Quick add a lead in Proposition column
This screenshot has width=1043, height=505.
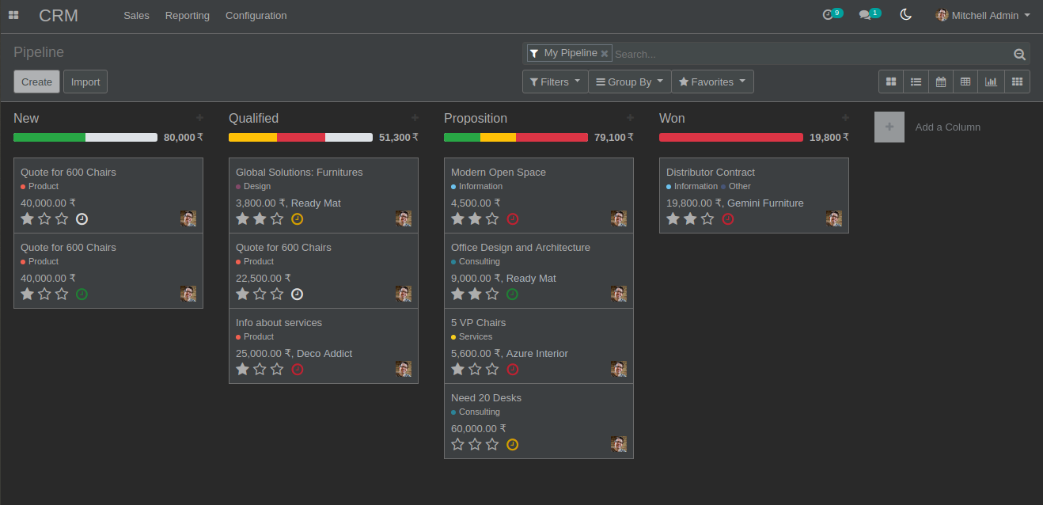click(630, 118)
